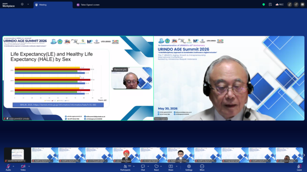Expand chat options arrow
The width and height of the screenshot is (307, 172).
click(148, 166)
